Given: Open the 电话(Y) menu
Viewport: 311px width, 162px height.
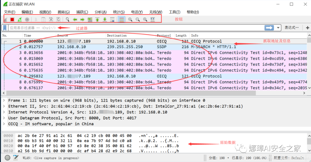Looking at the screenshot, I should 137,12.
